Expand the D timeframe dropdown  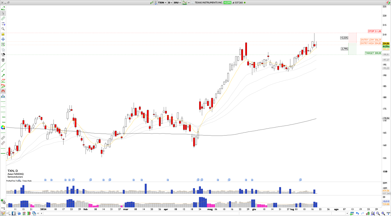(x=170, y=2)
